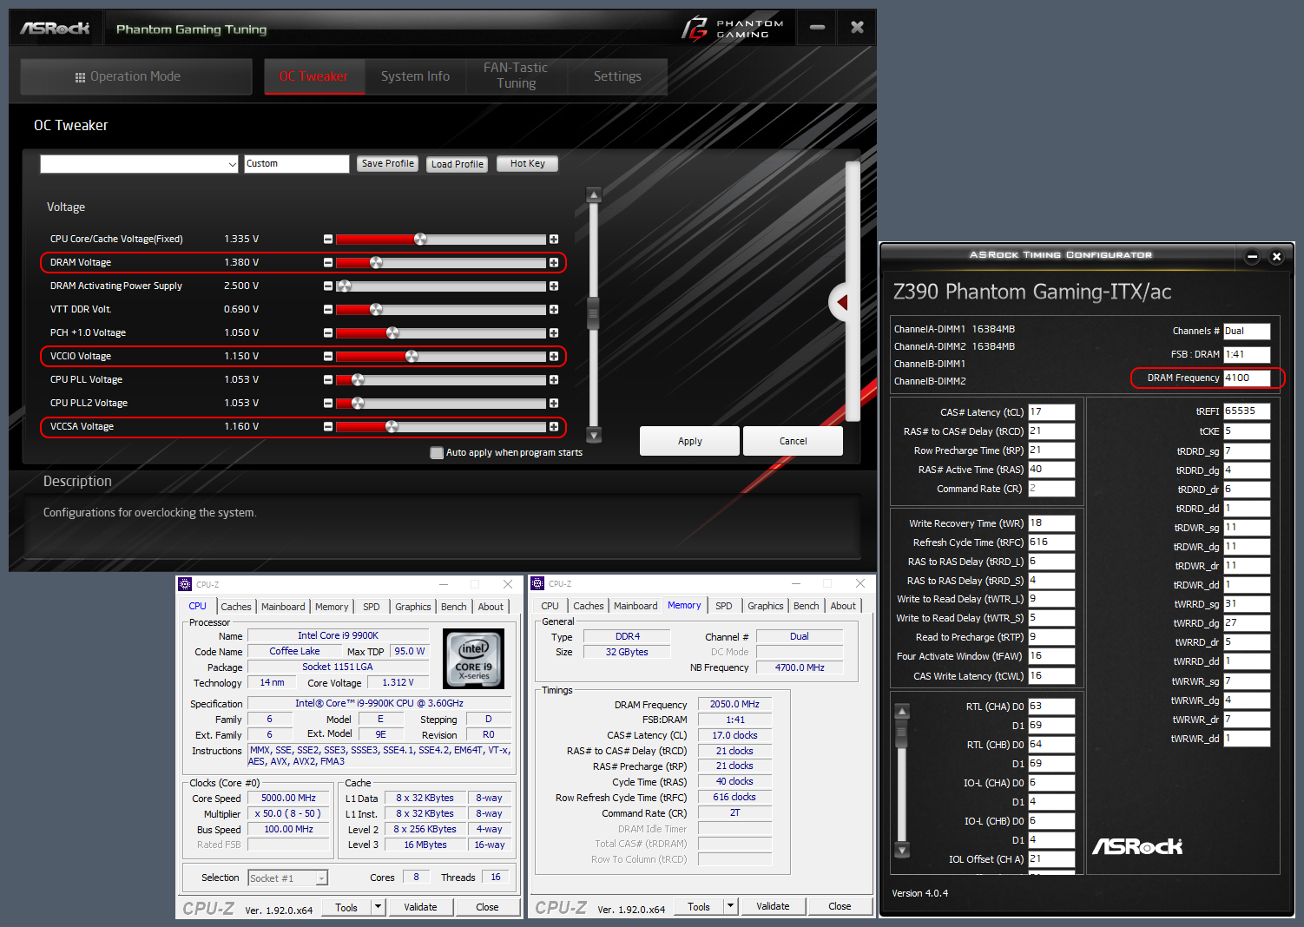1304x927 pixels.
Task: Open SPD tab in CPU-Z Memory window
Action: [x=724, y=606]
